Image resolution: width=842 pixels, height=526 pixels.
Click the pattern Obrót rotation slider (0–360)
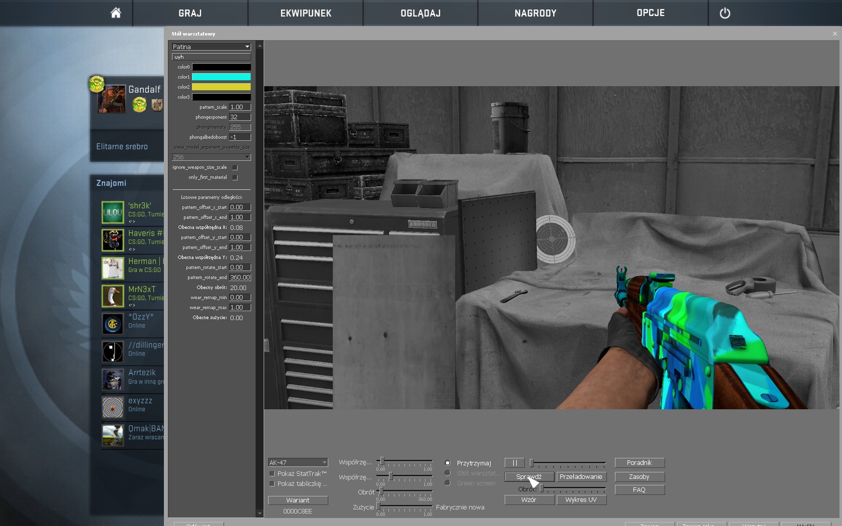click(x=404, y=491)
